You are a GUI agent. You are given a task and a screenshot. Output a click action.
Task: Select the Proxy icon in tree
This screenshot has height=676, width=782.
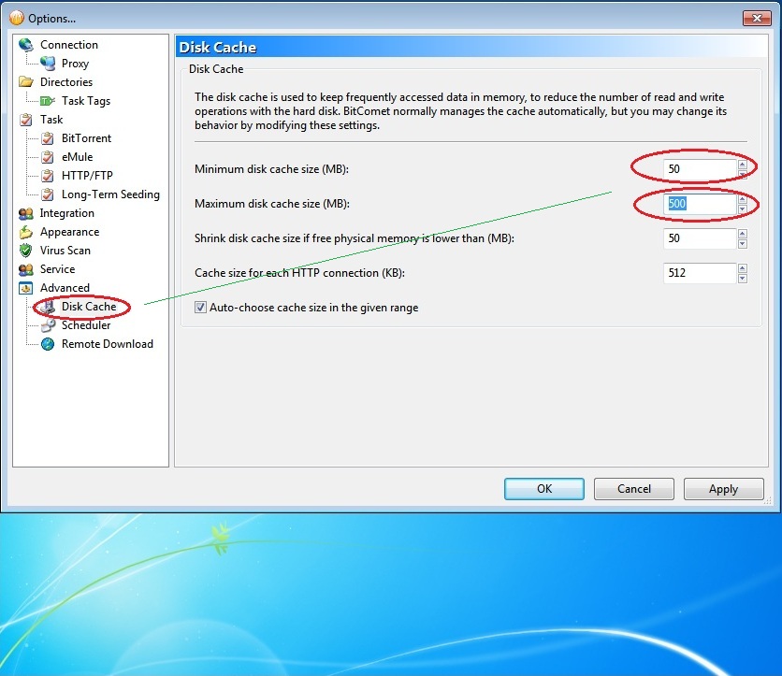[x=48, y=64]
